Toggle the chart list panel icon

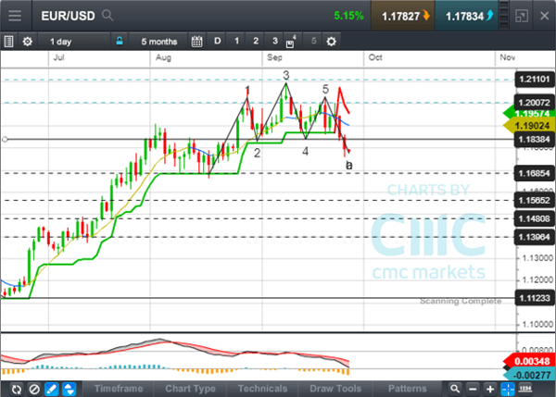tap(9, 42)
